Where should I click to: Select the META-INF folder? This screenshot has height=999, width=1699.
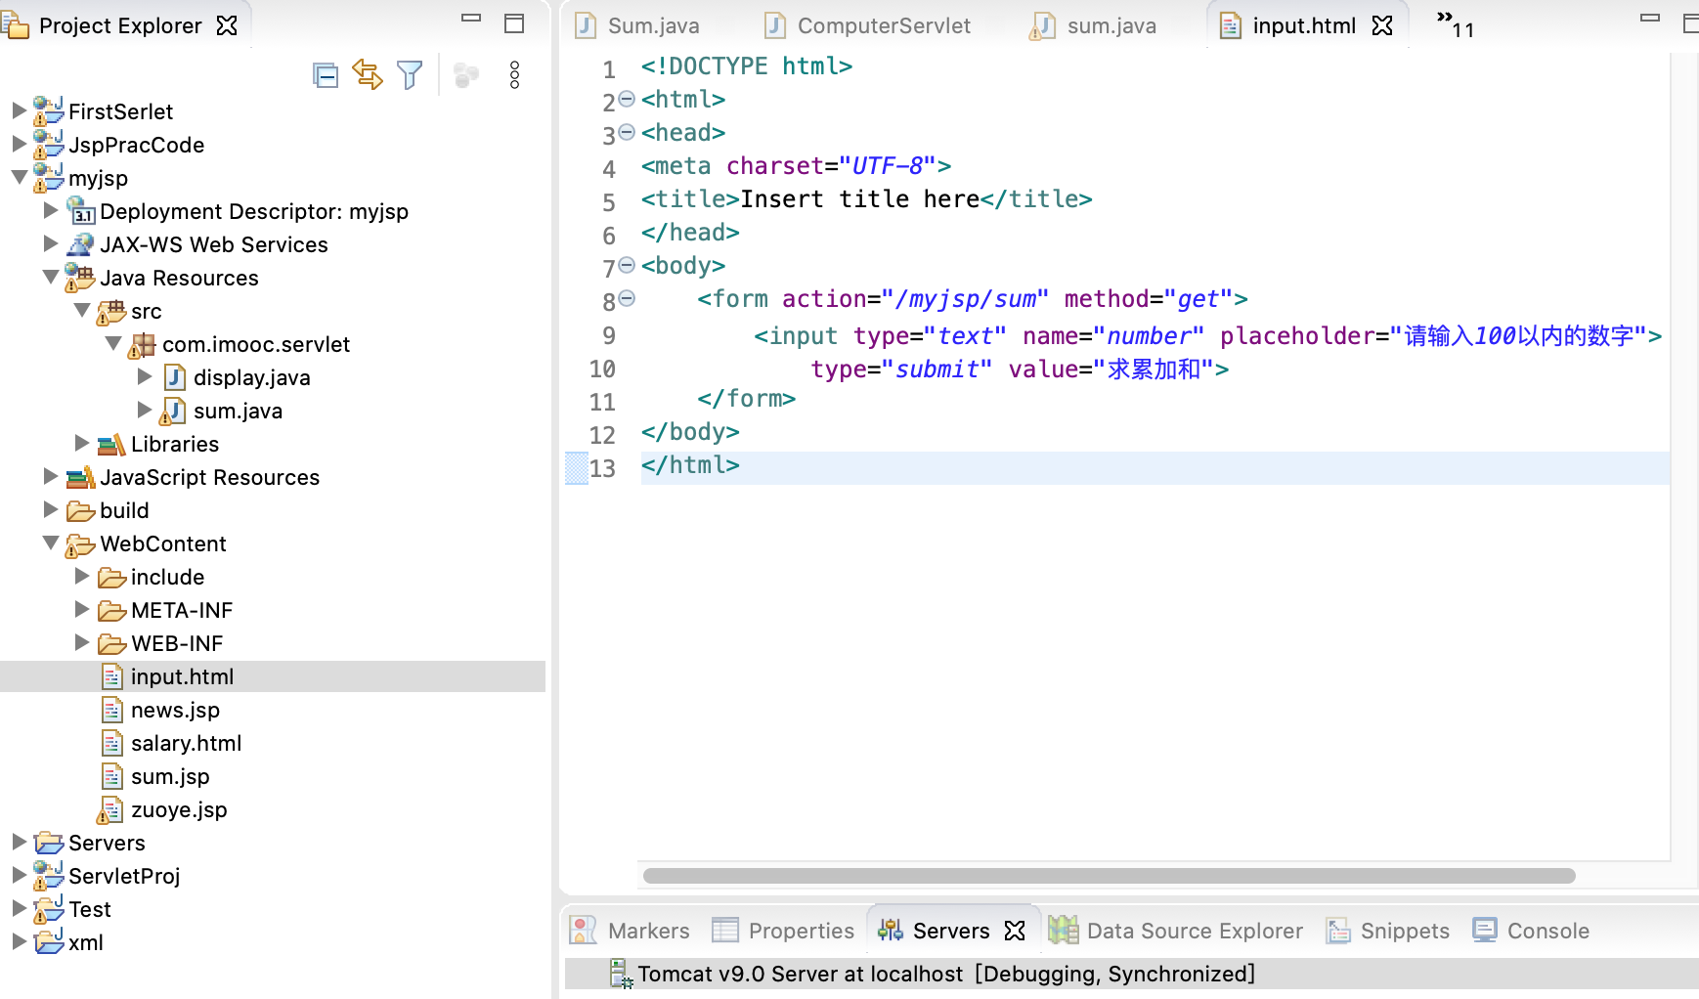point(182,610)
